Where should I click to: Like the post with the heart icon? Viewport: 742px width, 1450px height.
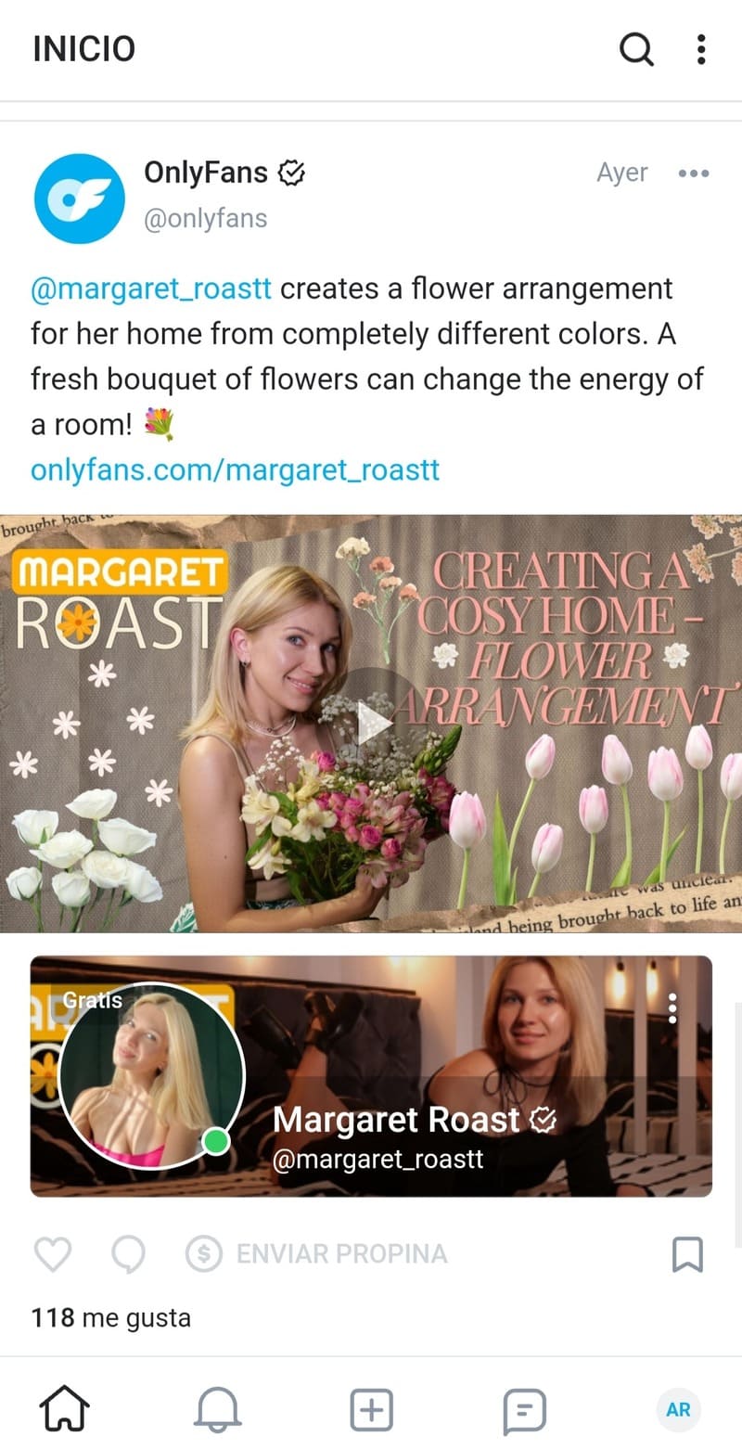pyautogui.click(x=53, y=1254)
